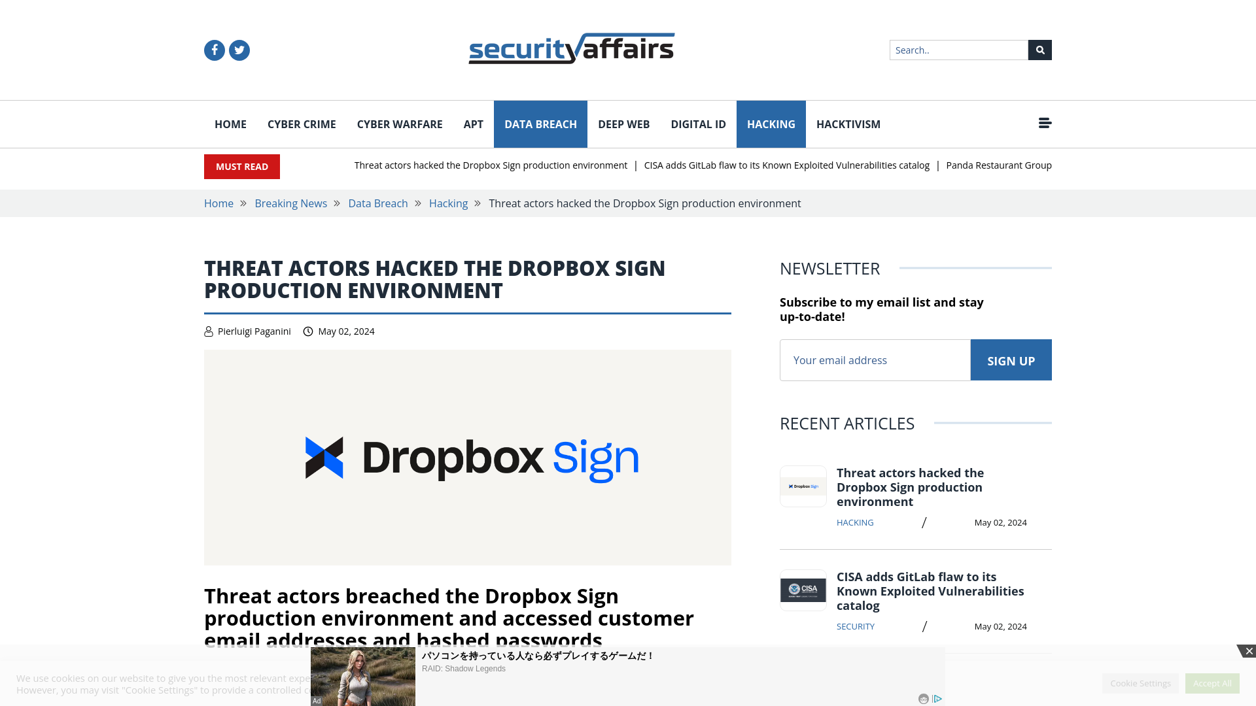Click the clock icon next to May 02 2024
The height and width of the screenshot is (706, 1256).
pyautogui.click(x=308, y=331)
